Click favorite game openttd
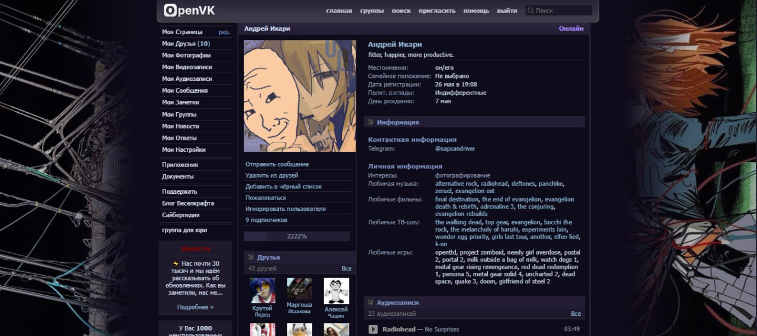The height and width of the screenshot is (336, 757). [x=446, y=252]
